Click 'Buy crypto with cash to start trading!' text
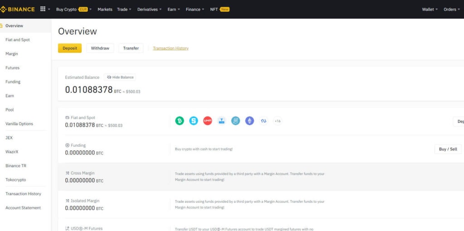Image resolution: width=464 pixels, height=231 pixels. pyautogui.click(x=204, y=149)
